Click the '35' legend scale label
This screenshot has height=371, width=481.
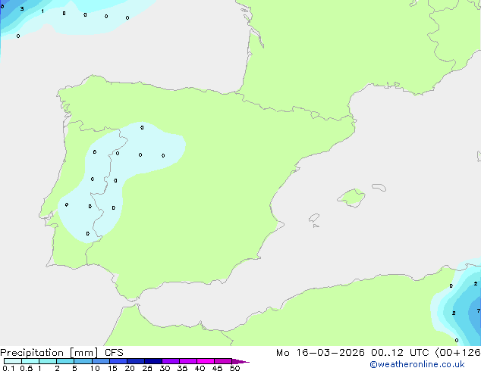(182, 368)
